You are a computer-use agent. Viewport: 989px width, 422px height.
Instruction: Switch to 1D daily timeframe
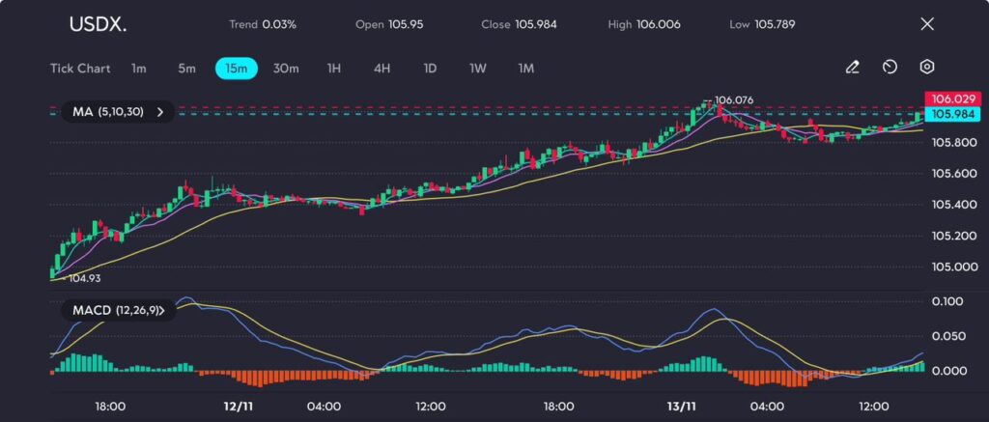pos(430,69)
